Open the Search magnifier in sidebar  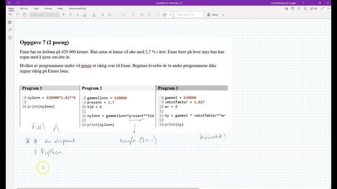pos(10,30)
